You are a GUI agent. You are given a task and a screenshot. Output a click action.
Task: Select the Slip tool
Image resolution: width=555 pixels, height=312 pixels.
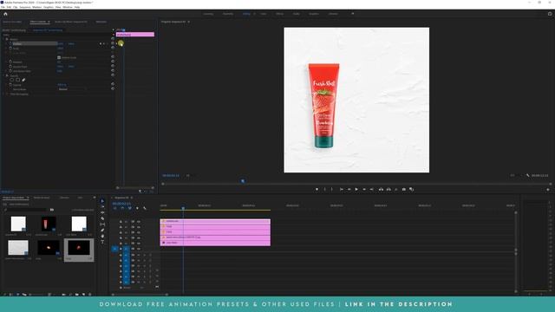(x=102, y=224)
